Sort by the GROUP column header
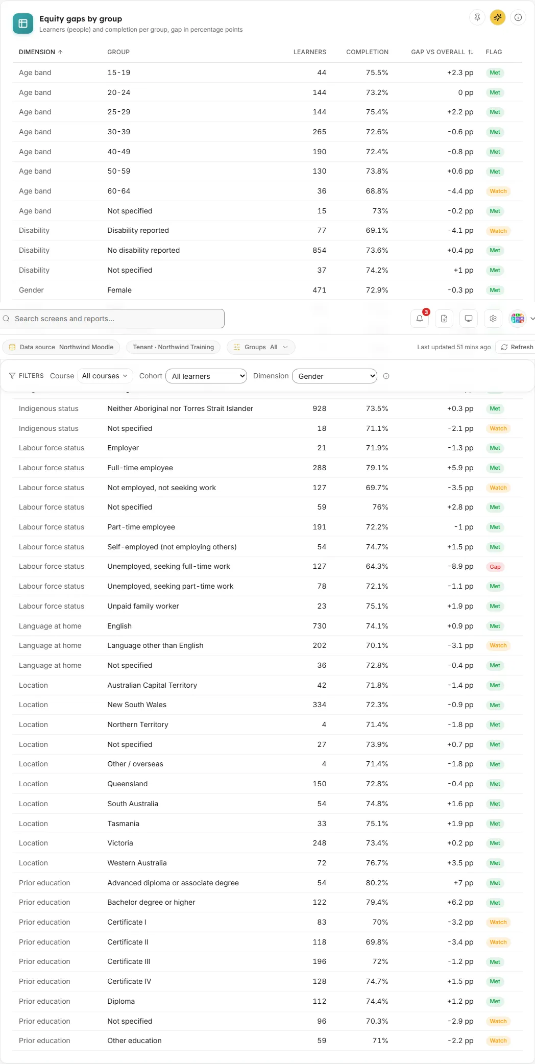Screen dimensions: 535x1064 (118, 52)
